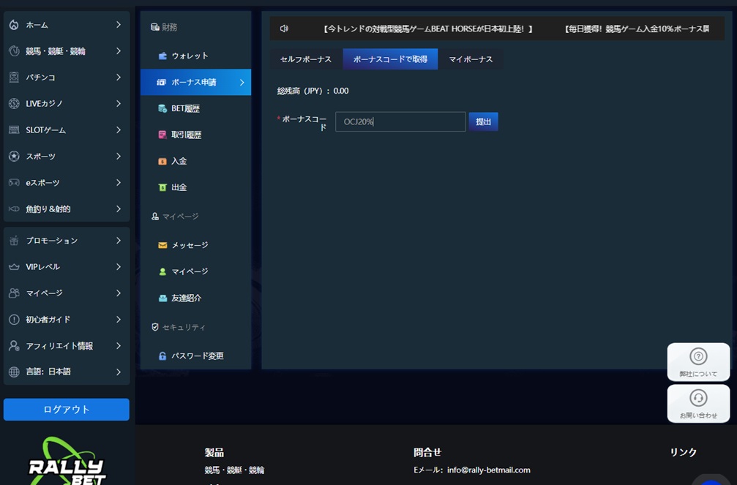Open BET履歴 menu item
Image resolution: width=737 pixels, height=485 pixels.
(195, 108)
